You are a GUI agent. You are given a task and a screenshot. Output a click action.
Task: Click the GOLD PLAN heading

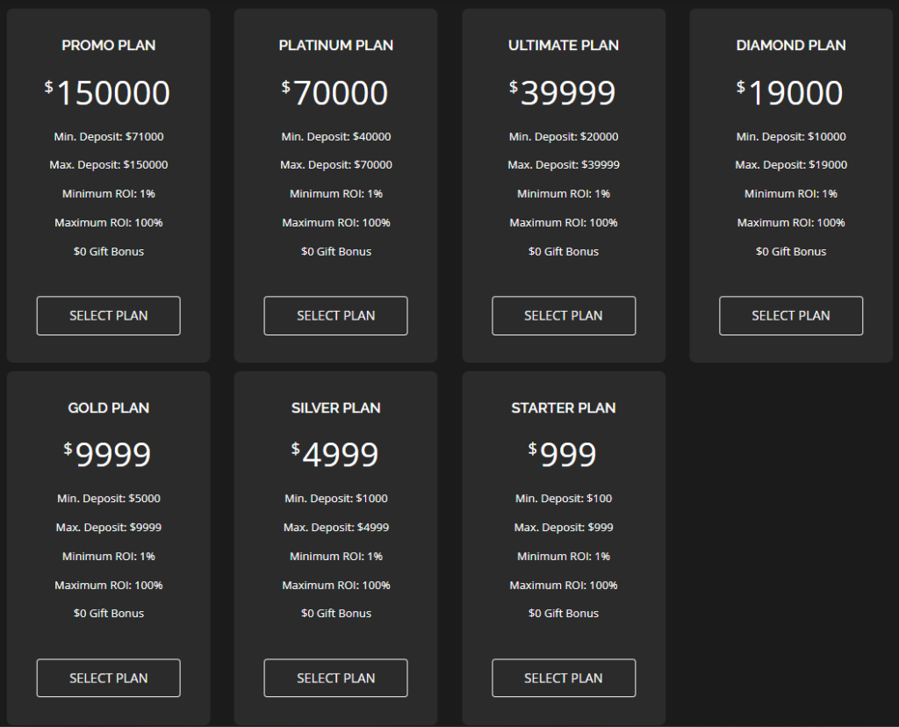109,407
